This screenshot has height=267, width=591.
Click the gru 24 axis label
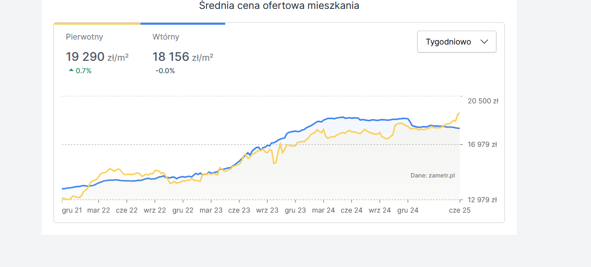408,210
